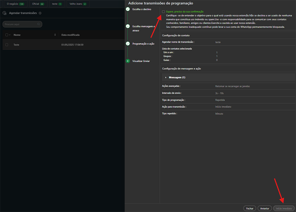296x212 pixels.
Task: Check the 'Espere, preciso da sua confirmação' box
Action: coord(163,12)
